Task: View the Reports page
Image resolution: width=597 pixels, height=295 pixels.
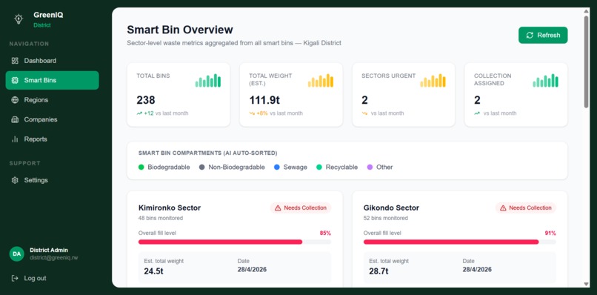Action: [52, 139]
